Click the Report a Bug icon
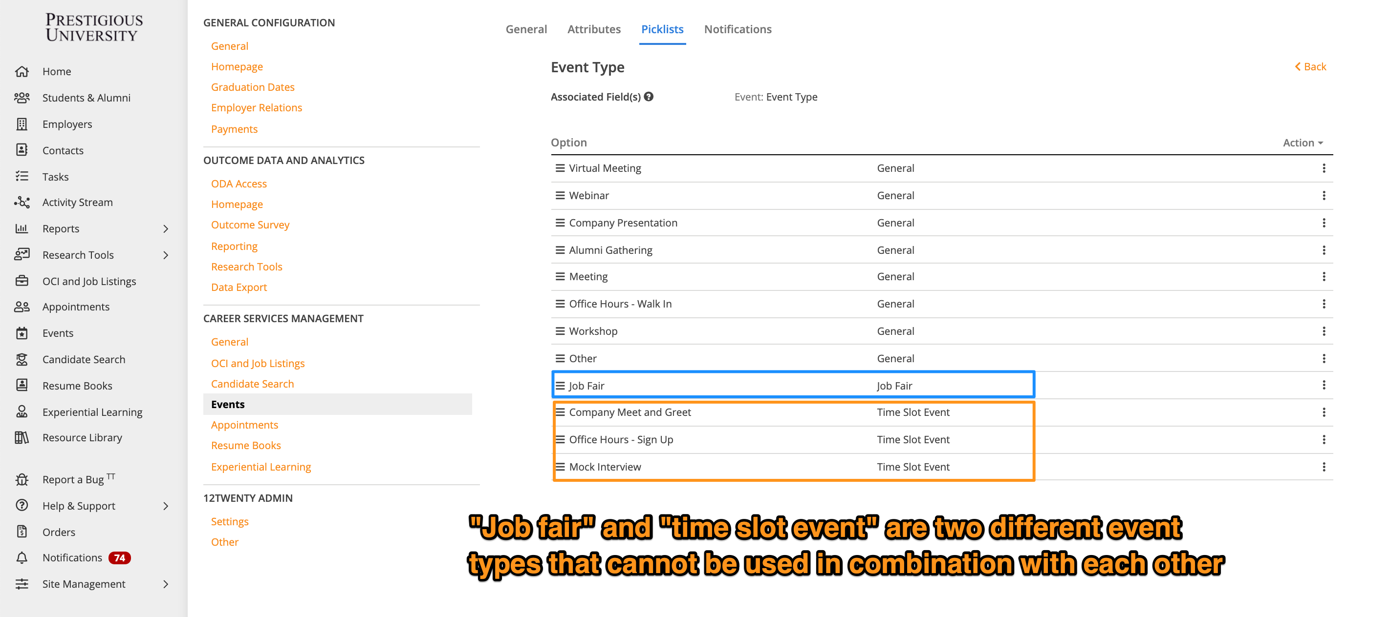 22,479
